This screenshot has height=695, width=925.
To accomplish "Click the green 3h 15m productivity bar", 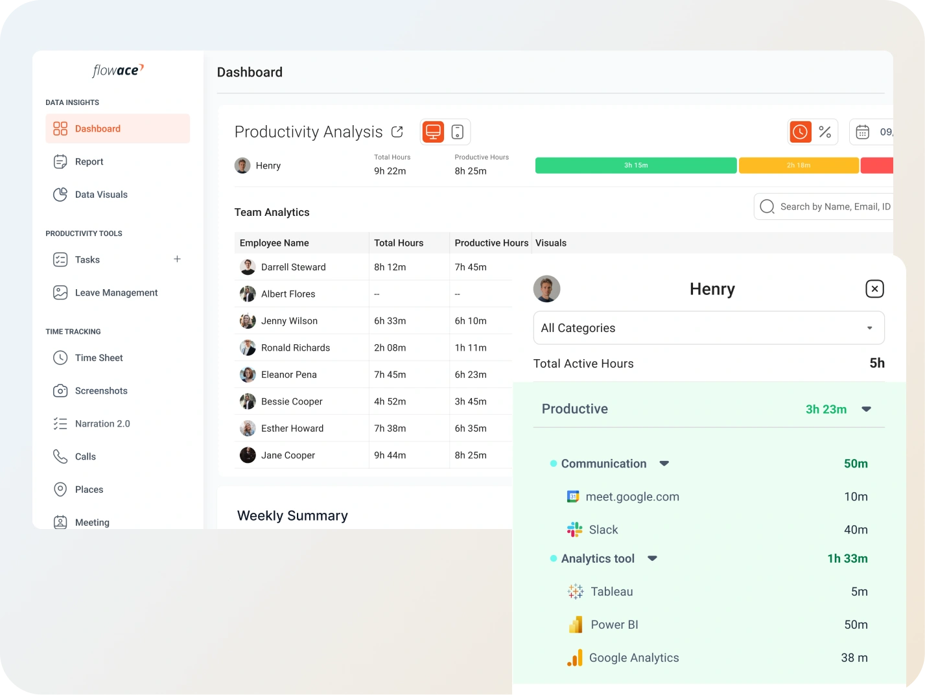I will point(635,165).
